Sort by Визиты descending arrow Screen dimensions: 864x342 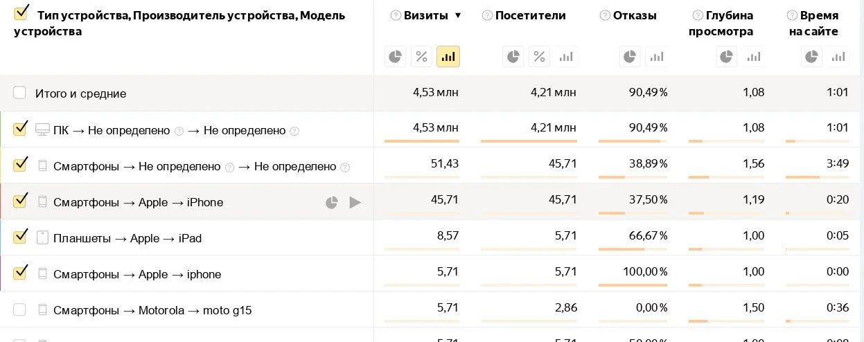point(457,15)
